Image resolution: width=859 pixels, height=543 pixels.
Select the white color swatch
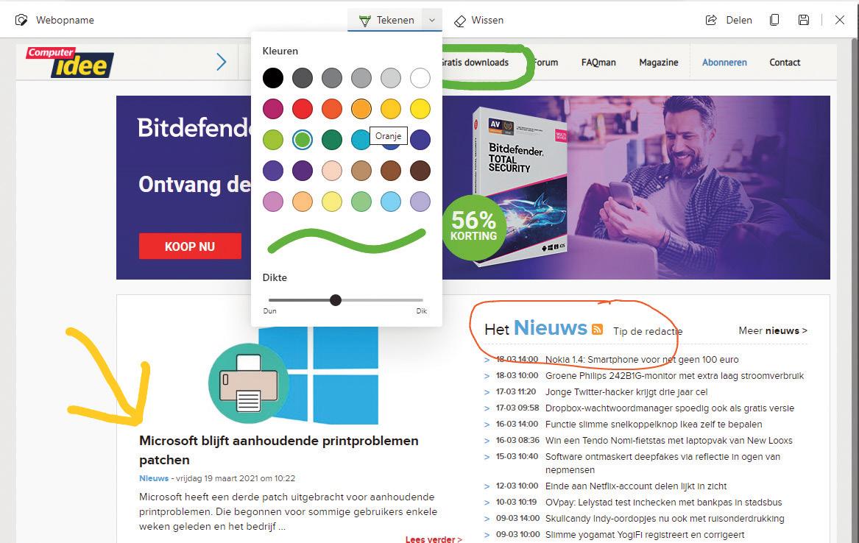420,78
